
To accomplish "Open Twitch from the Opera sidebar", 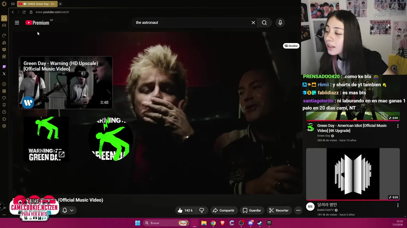I will pyautogui.click(x=4, y=67).
